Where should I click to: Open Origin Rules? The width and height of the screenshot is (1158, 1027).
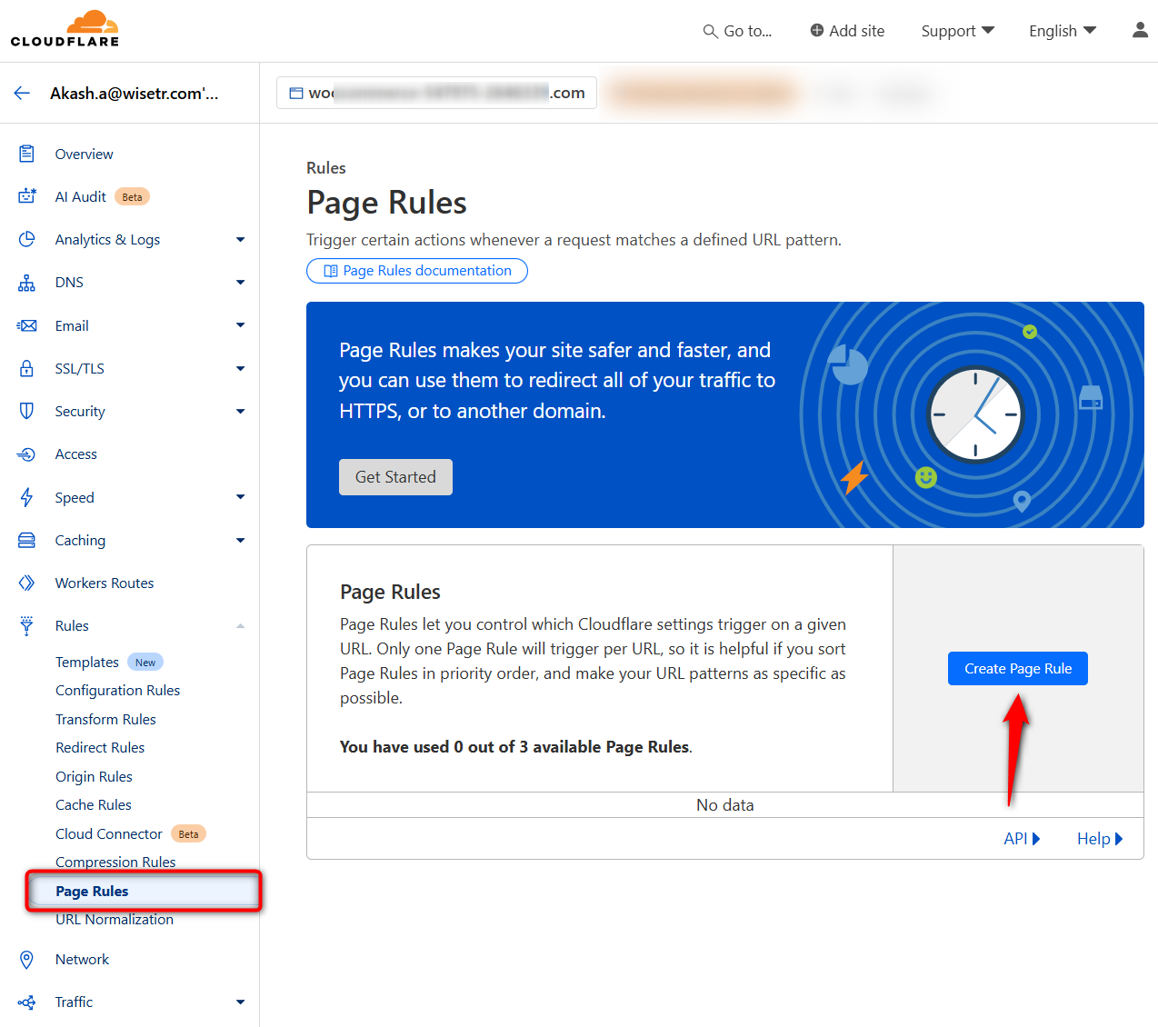94,776
